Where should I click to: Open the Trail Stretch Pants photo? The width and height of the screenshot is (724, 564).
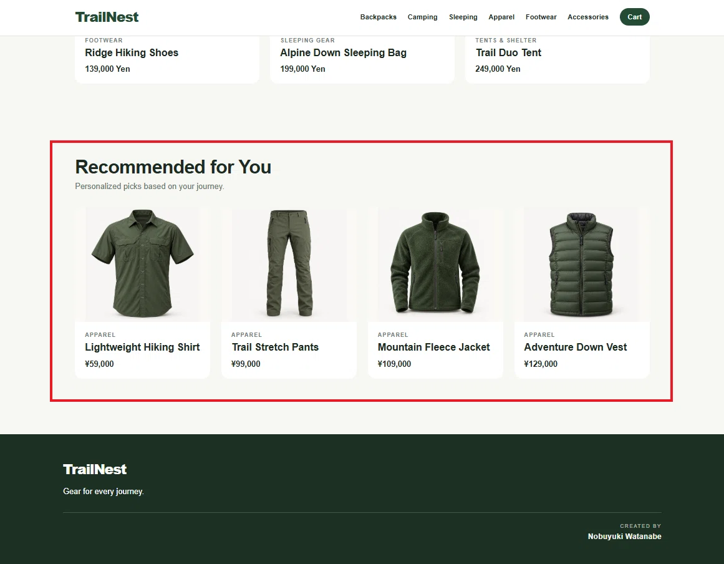pyautogui.click(x=289, y=264)
